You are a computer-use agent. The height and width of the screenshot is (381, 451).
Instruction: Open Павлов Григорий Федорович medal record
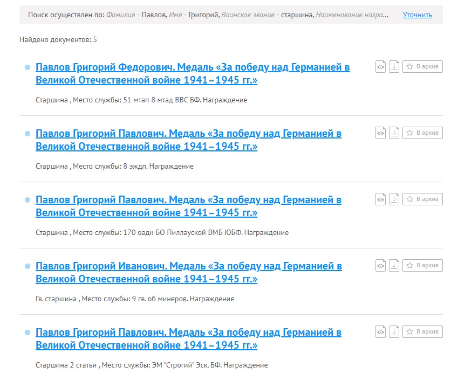click(x=193, y=73)
